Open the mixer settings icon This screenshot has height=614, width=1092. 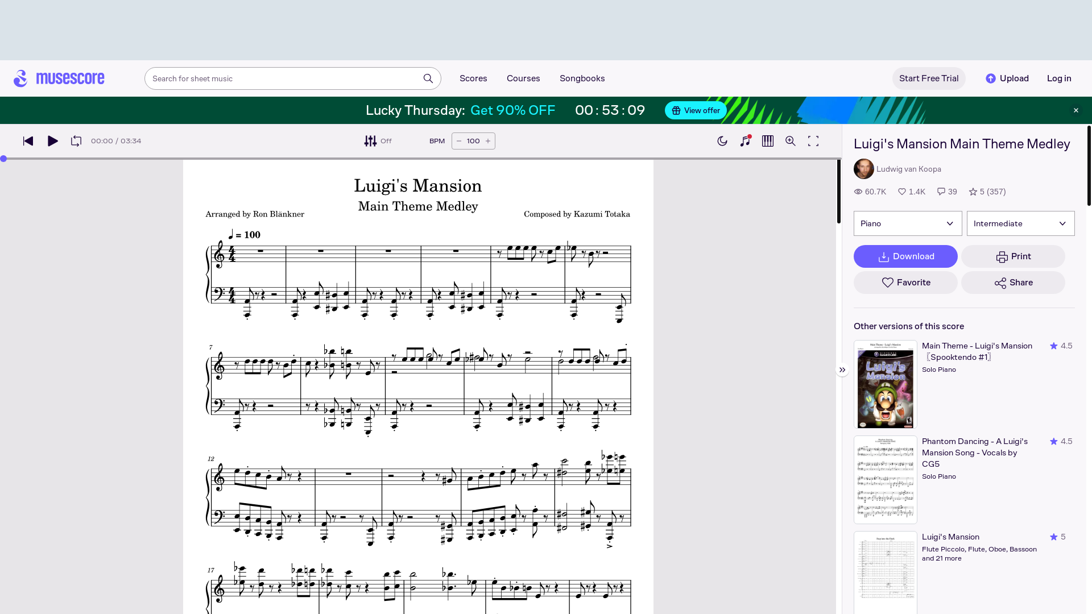pyautogui.click(x=370, y=141)
